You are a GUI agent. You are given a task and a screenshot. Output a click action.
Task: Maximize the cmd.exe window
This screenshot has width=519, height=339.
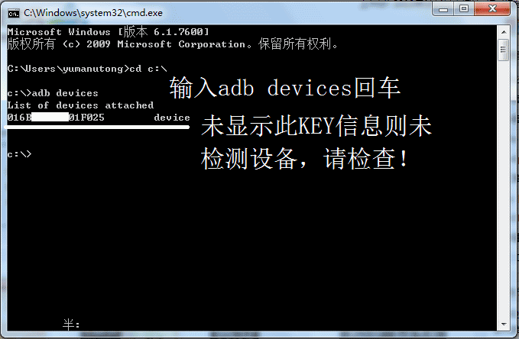[x=464, y=8]
